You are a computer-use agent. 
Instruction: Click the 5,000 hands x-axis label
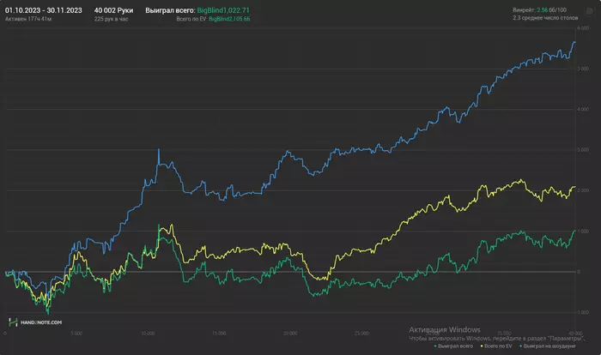(x=76, y=333)
